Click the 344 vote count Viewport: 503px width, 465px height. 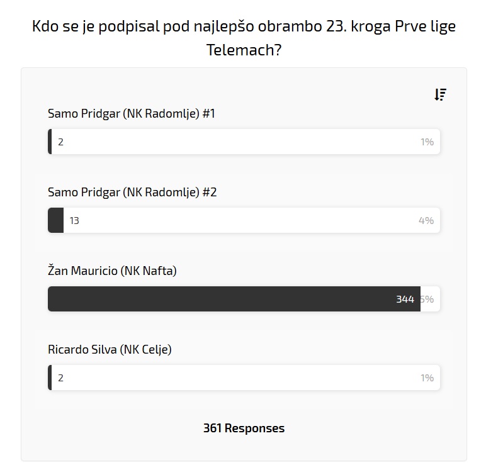click(405, 300)
